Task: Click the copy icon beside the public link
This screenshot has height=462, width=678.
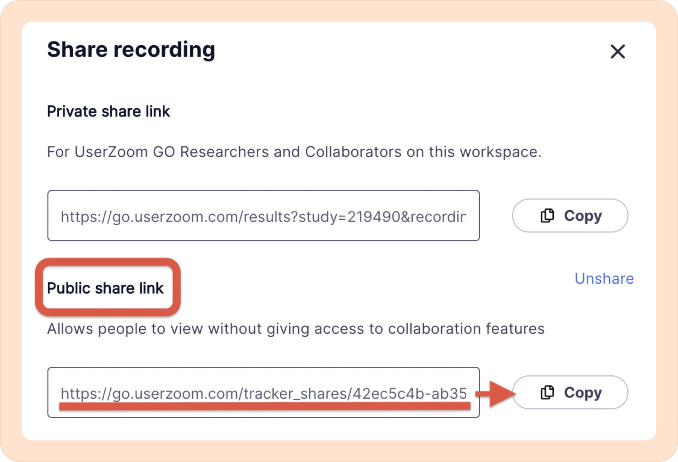Action: (547, 393)
